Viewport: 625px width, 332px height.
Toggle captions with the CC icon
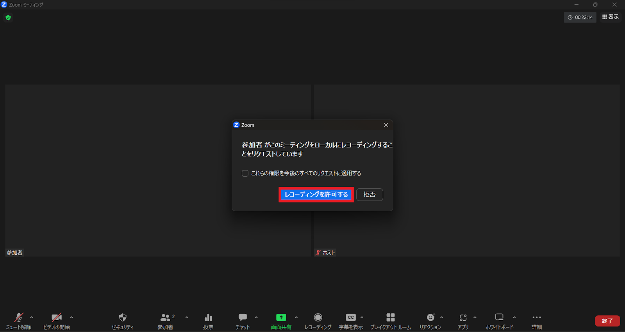click(351, 318)
